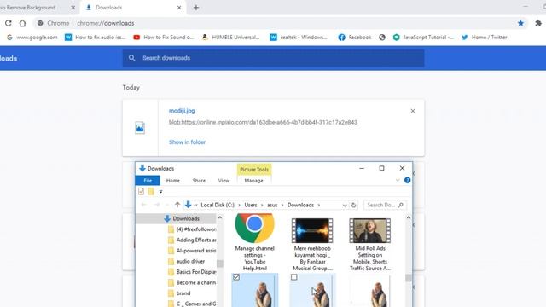Open 'How to fix audio iss...' bookmark
The image size is (546, 307).
tap(95, 38)
